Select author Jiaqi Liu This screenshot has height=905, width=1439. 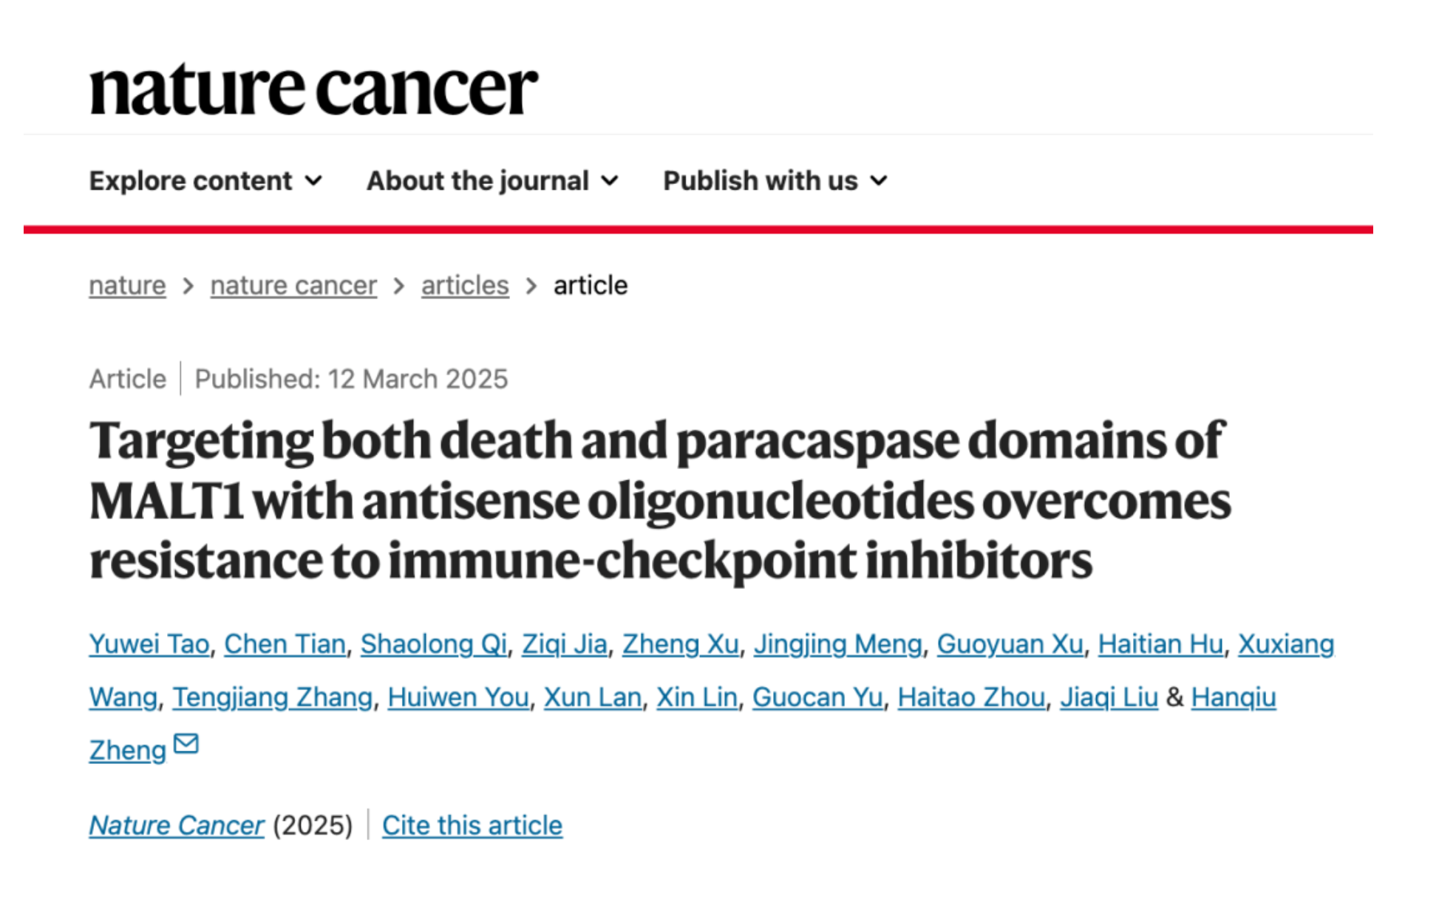1109,697
